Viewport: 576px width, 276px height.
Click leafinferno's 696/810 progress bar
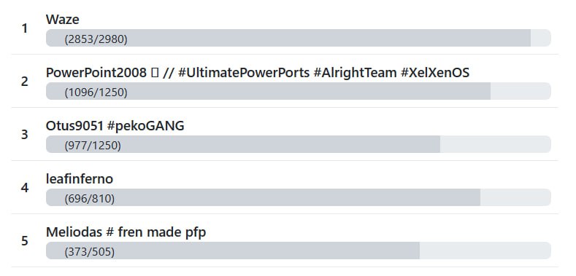(299, 197)
